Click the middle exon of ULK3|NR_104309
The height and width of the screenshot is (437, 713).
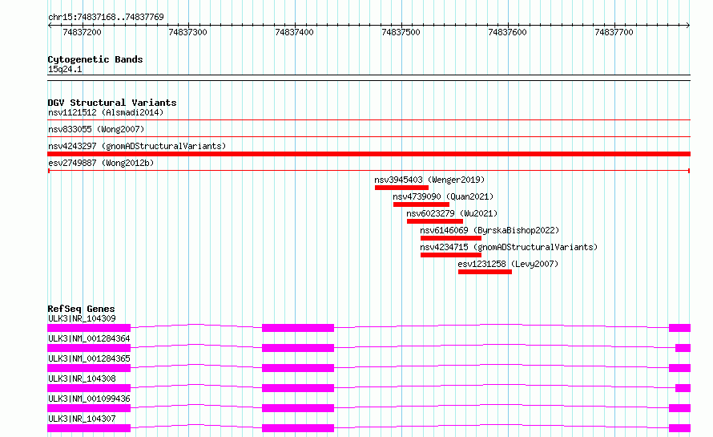tap(298, 328)
